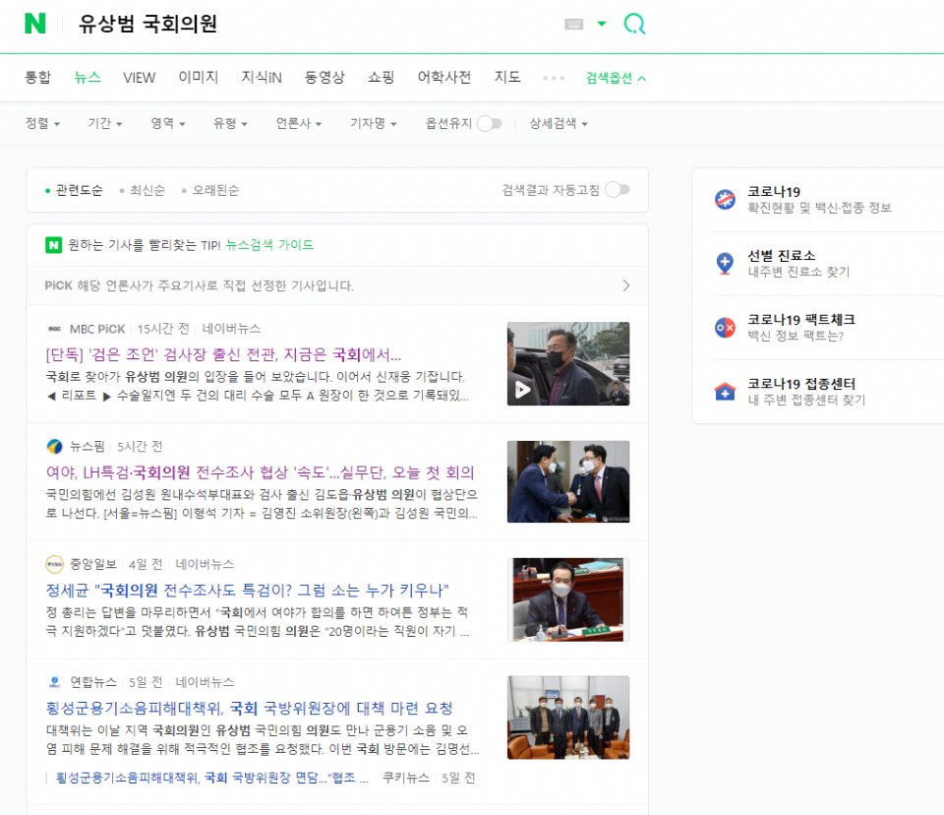This screenshot has width=944, height=815.
Task: Click the 연합뉴스 press name
Action: pos(92,682)
